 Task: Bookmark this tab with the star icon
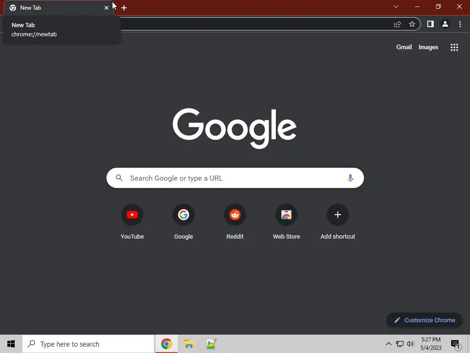point(412,24)
